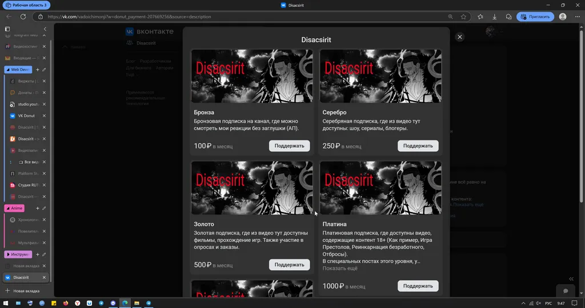This screenshot has height=308, width=585.
Task: Open File Explorer from the taskbar
Action: (137, 303)
